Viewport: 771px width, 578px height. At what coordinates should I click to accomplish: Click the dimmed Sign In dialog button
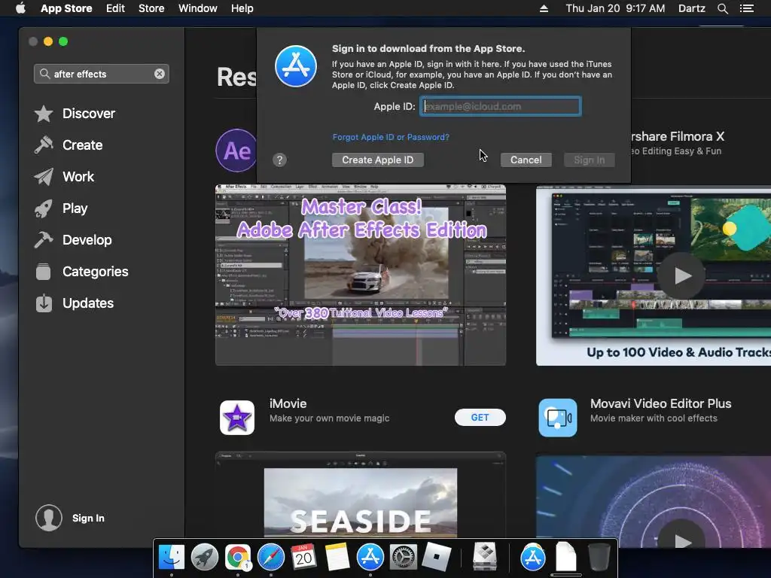[x=589, y=160]
